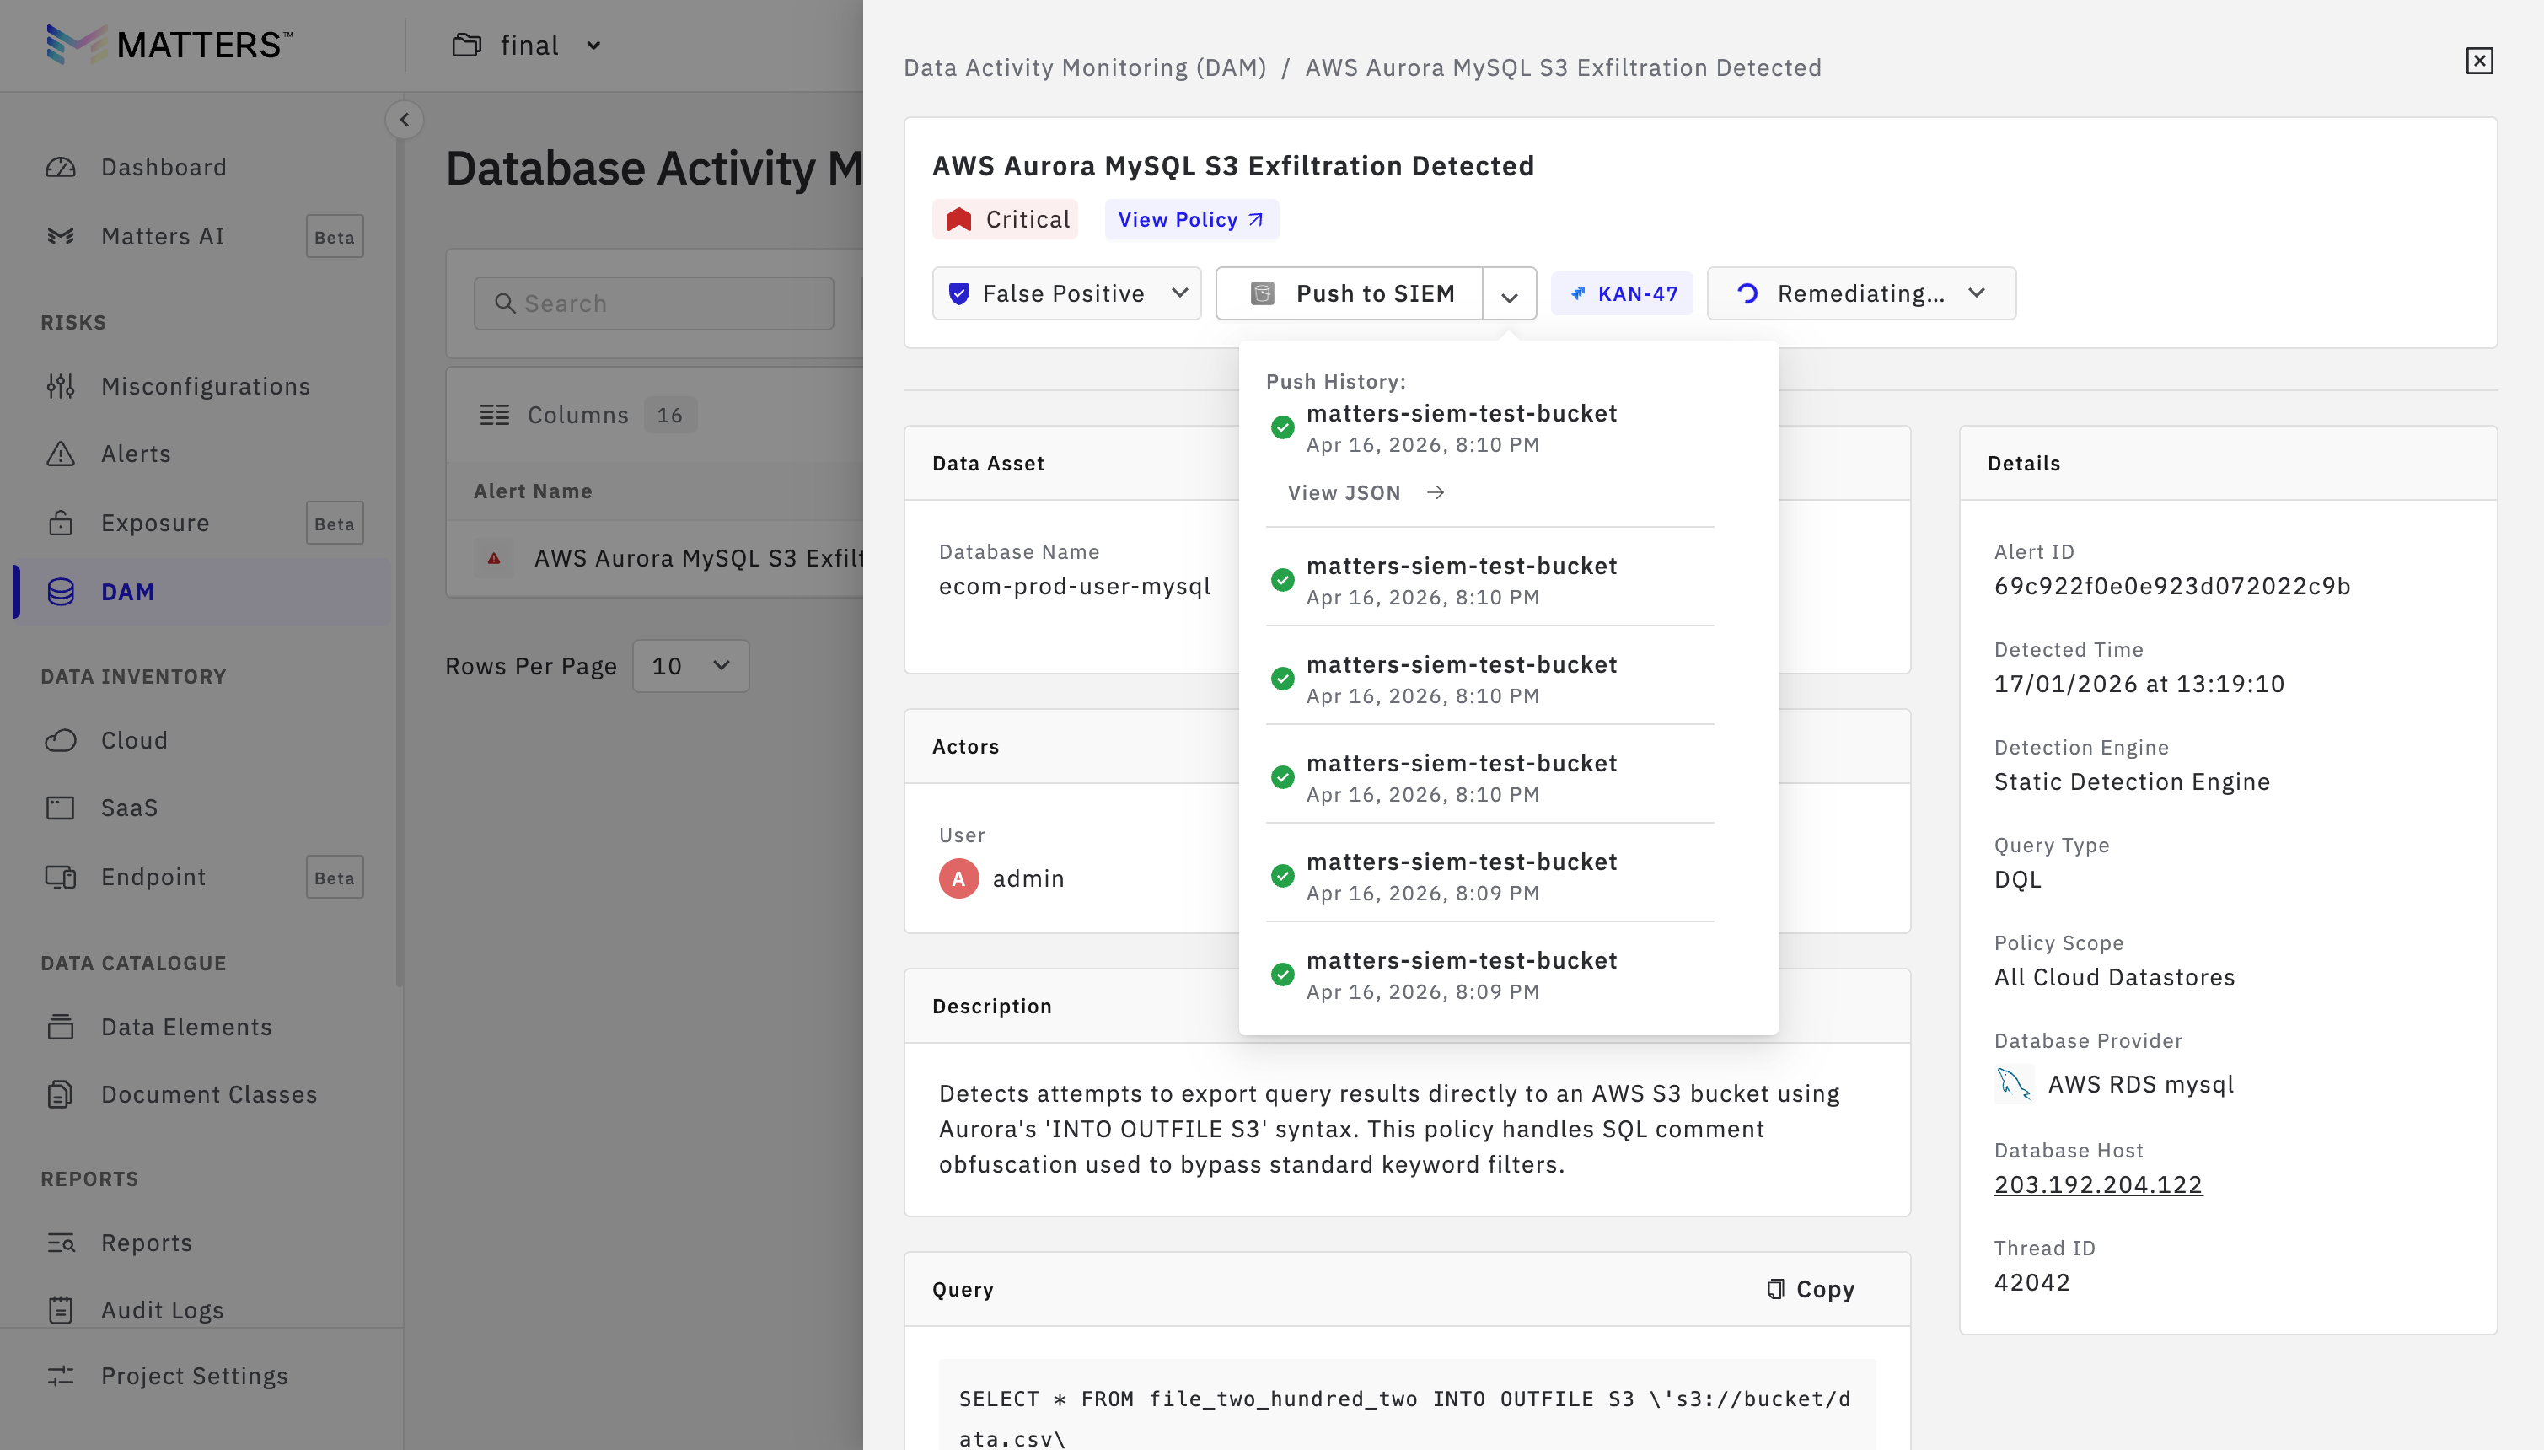
Task: Open the False Positive status dropdown
Action: coord(1065,293)
